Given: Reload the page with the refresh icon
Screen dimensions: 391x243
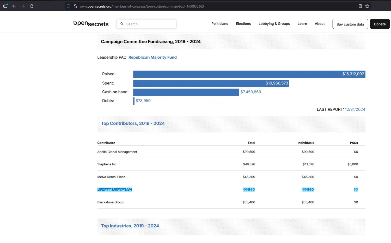Looking at the screenshot, I should click(32, 6).
